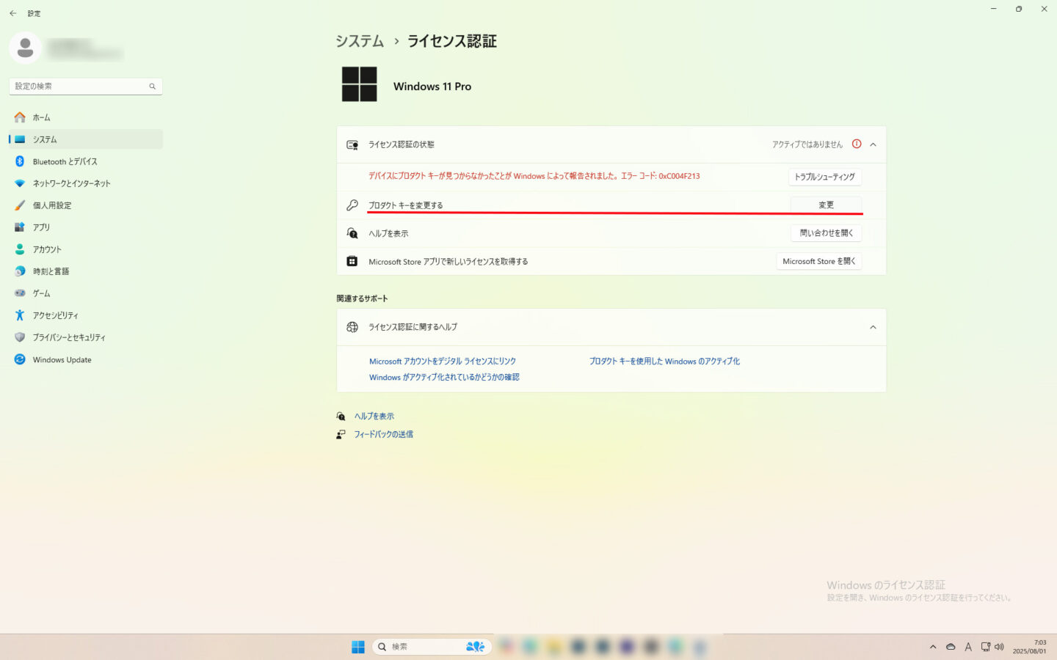Open 時刻と言語 settings
Viewport: 1057px width, 660px height.
tap(86, 271)
